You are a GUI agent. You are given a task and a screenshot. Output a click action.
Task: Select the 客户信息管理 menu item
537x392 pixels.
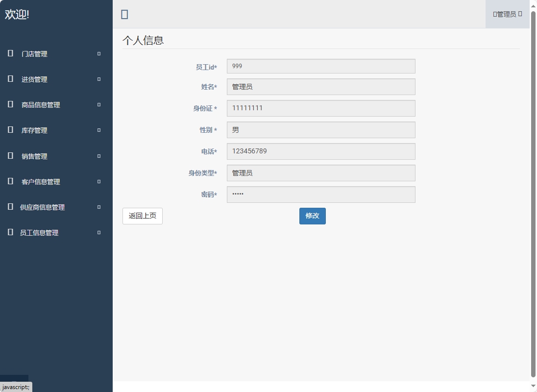[42, 181]
